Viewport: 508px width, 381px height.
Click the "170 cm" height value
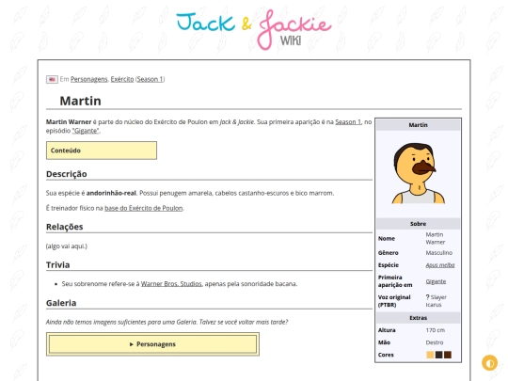pyautogui.click(x=436, y=330)
